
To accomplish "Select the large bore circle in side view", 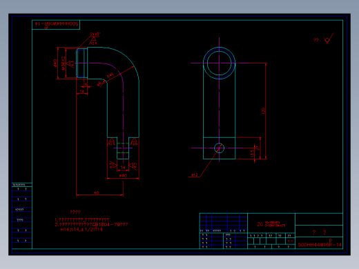I will (219, 63).
